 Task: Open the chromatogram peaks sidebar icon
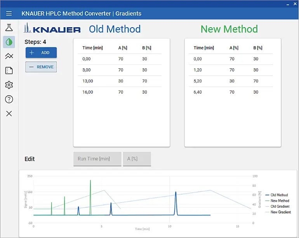[x=9, y=56]
